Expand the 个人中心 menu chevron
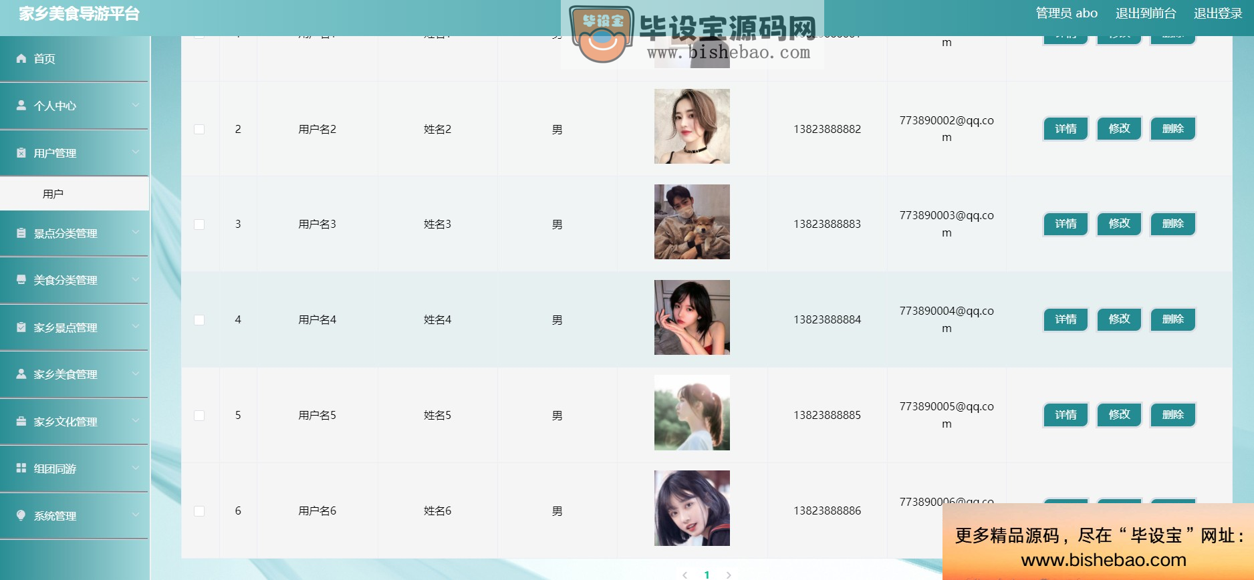1254x580 pixels. [x=136, y=106]
